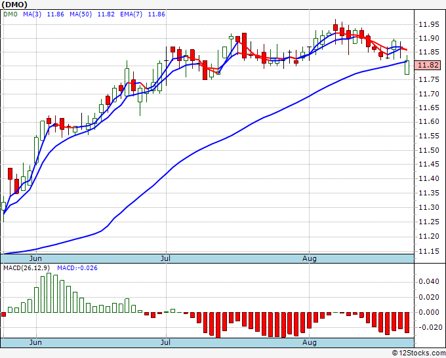Click the 0.040 MACD axis label
Viewport: 446px width, 358px height.
click(429, 281)
